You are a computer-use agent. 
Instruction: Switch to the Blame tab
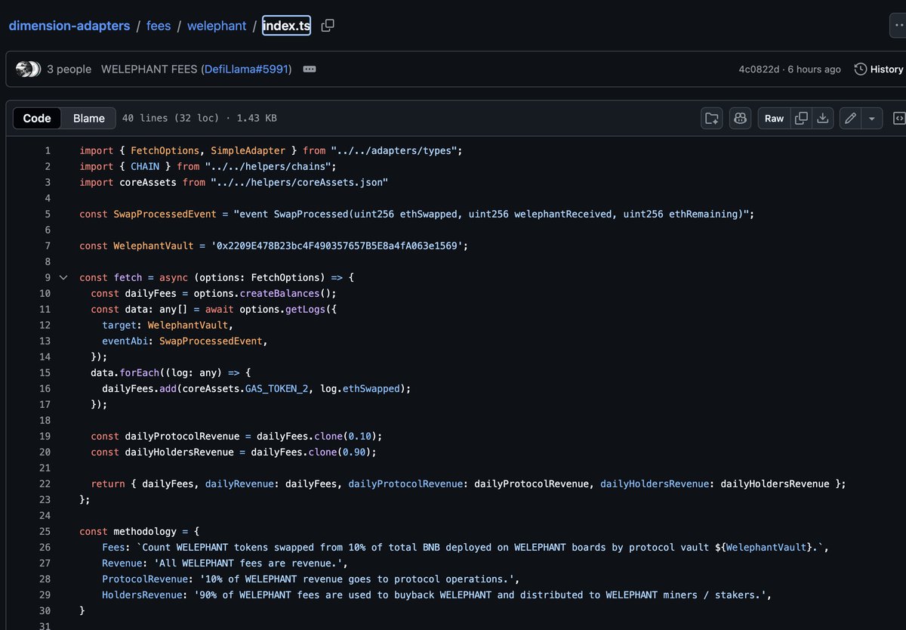(88, 118)
